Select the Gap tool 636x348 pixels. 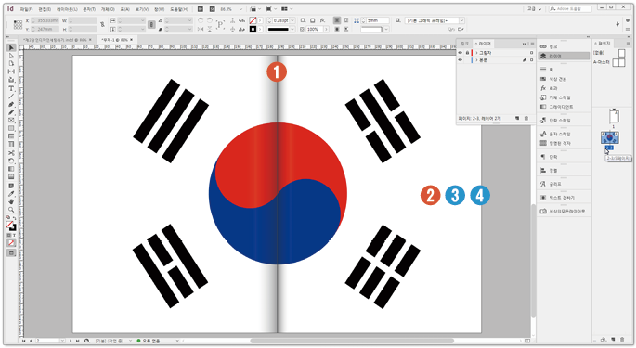pyautogui.click(x=11, y=71)
